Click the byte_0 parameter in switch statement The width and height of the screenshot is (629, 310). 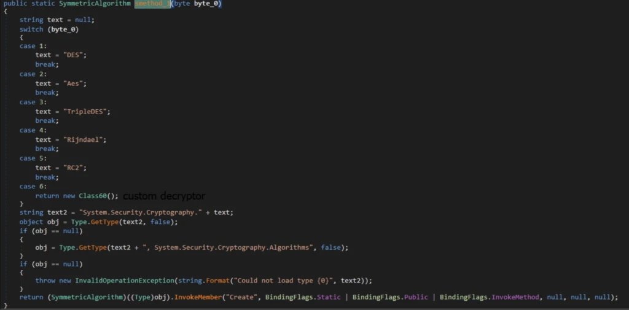click(x=65, y=29)
